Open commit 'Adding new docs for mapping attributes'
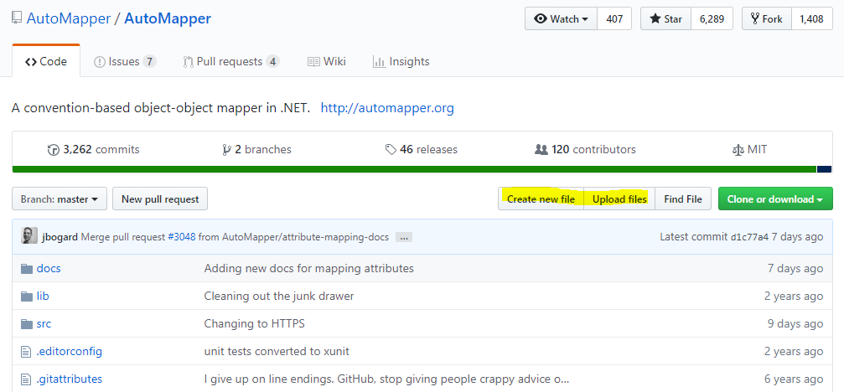The width and height of the screenshot is (844, 392). (x=309, y=268)
